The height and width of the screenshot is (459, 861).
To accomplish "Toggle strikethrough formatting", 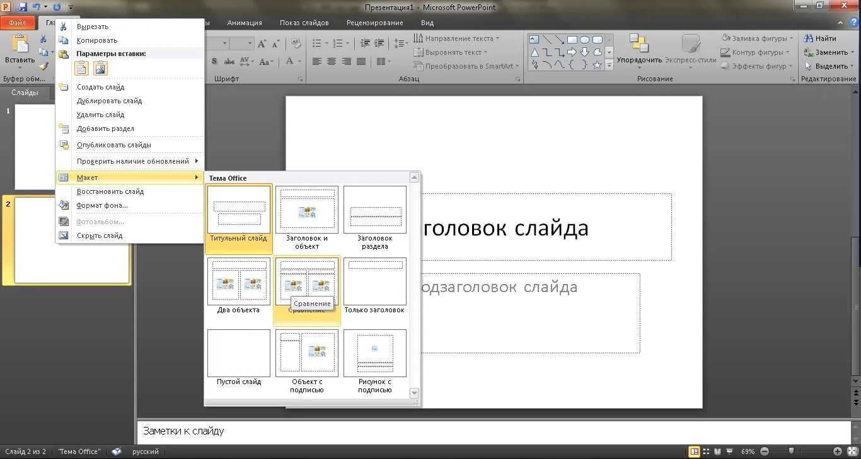I will (x=229, y=61).
